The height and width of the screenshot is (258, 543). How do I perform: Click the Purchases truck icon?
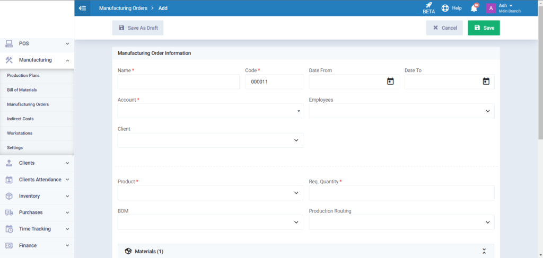(x=9, y=212)
